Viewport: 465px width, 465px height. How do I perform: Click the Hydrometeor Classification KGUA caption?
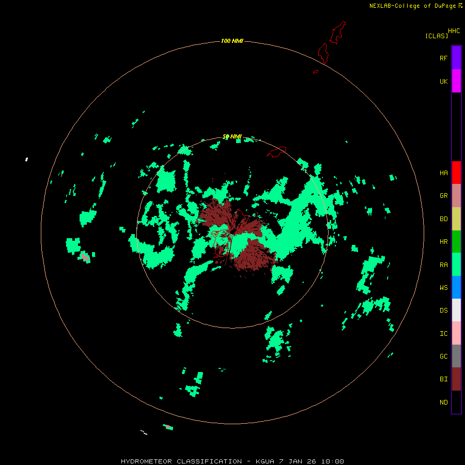click(x=232, y=461)
